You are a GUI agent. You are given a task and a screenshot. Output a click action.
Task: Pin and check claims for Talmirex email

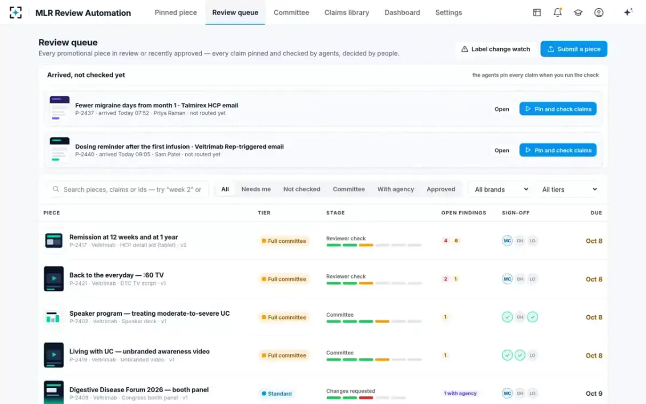coord(558,109)
